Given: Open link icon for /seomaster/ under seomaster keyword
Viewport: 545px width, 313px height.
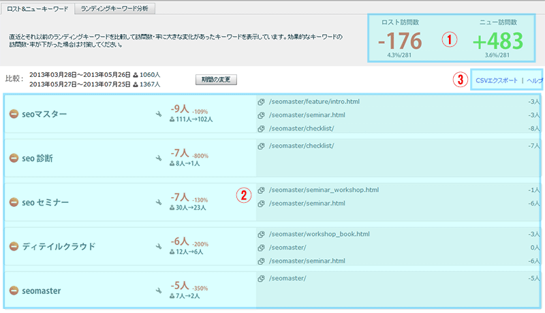Looking at the screenshot, I should (x=262, y=278).
